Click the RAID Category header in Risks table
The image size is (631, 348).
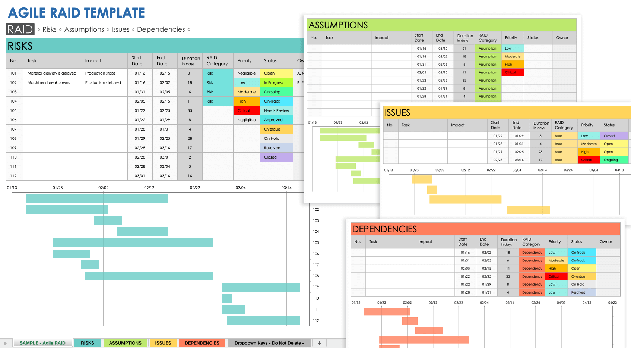coord(218,61)
